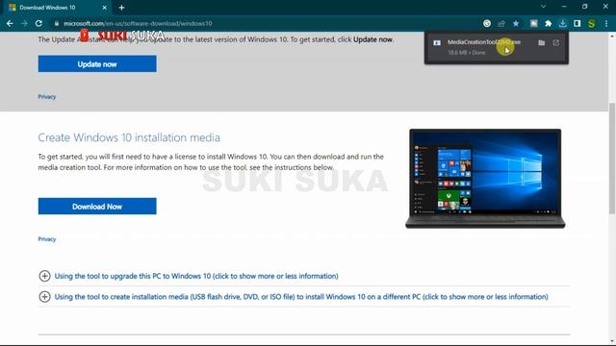Click the Google icon in the address bar
Screen dimensions: 616x346
pos(487,23)
